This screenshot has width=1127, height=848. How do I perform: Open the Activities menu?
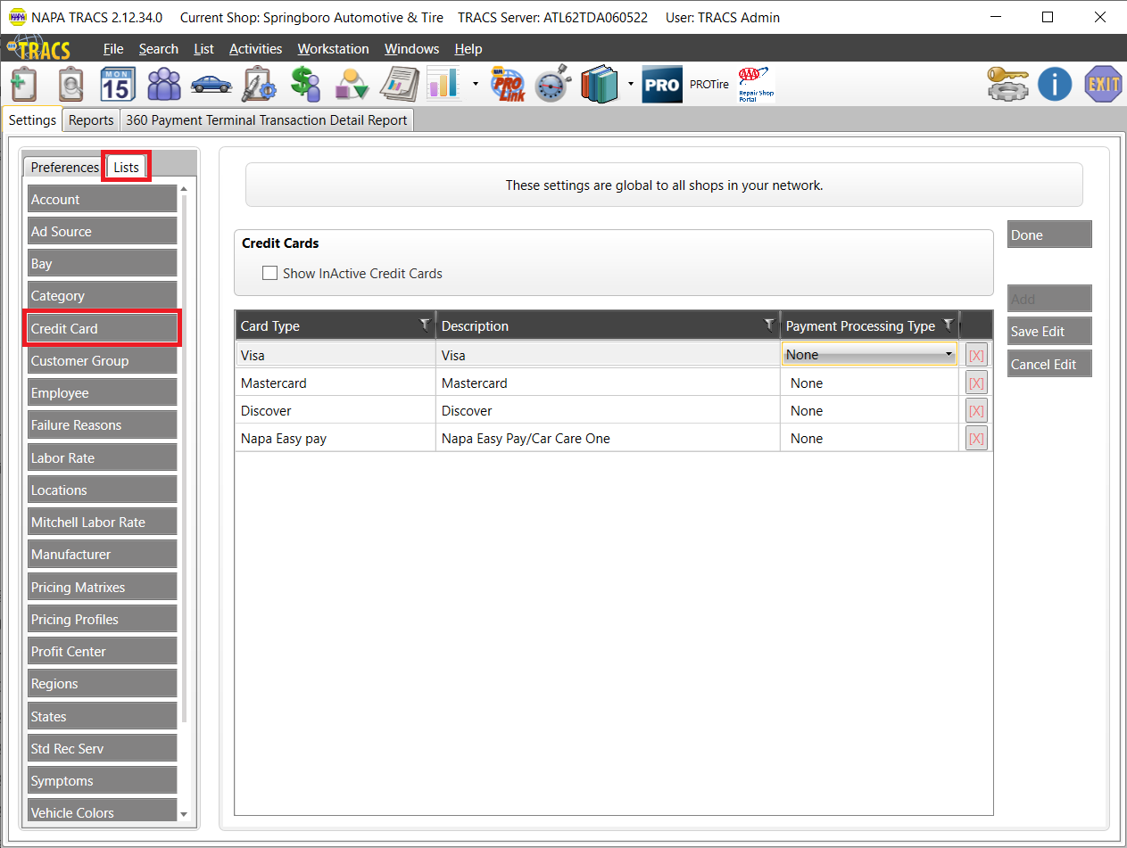click(x=255, y=49)
